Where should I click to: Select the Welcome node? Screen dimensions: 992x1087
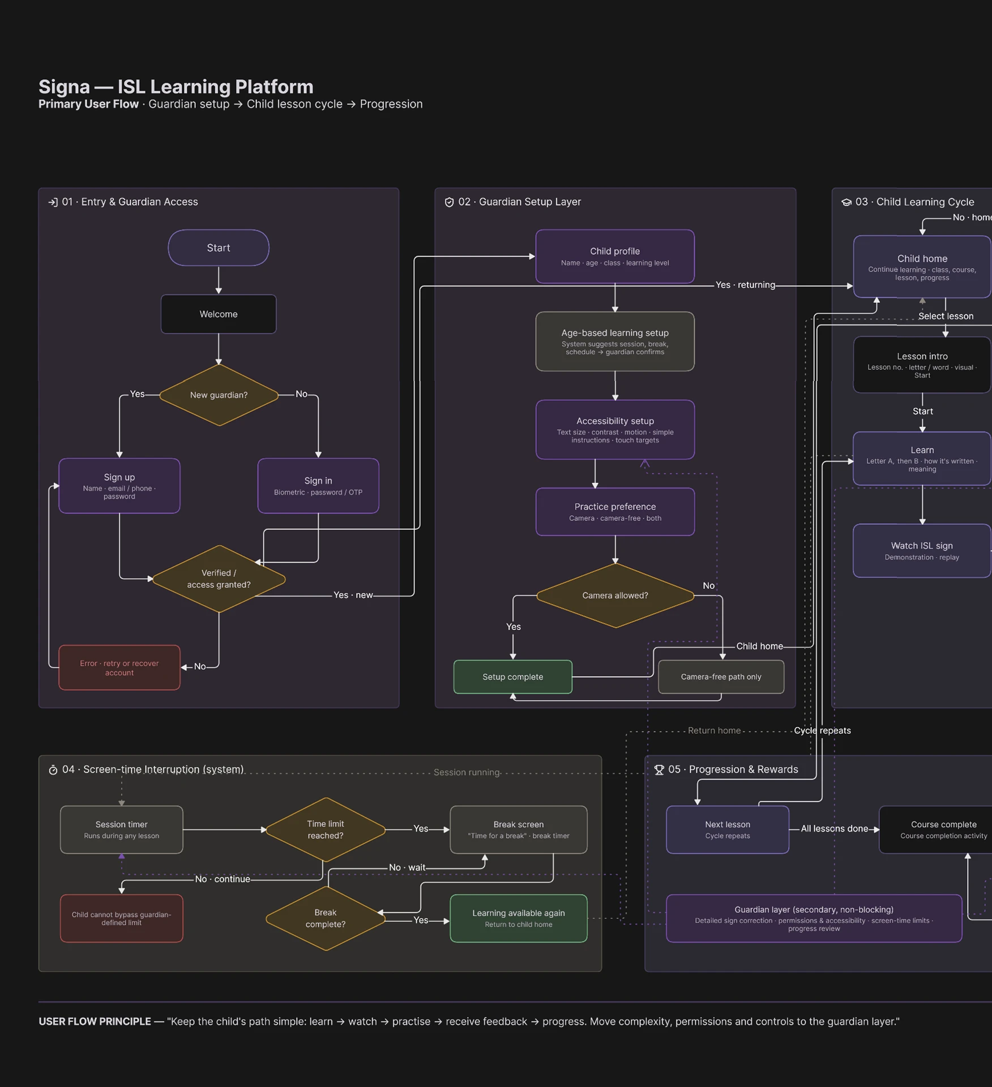pyautogui.click(x=219, y=314)
